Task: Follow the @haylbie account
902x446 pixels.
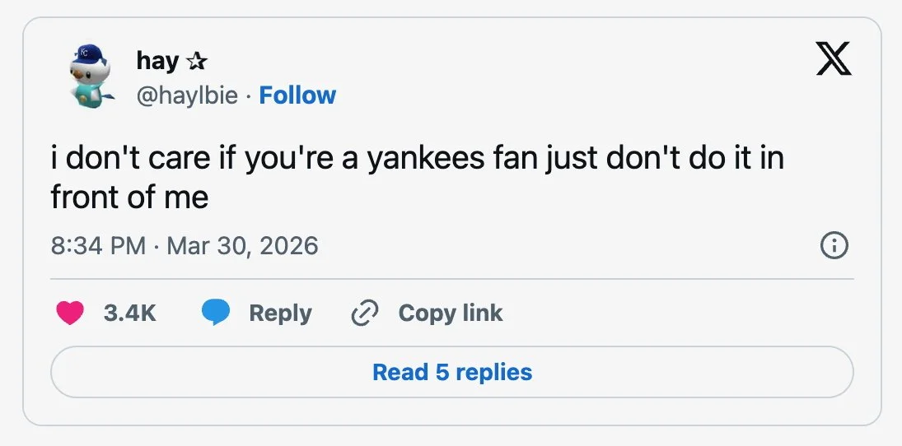Action: point(297,95)
